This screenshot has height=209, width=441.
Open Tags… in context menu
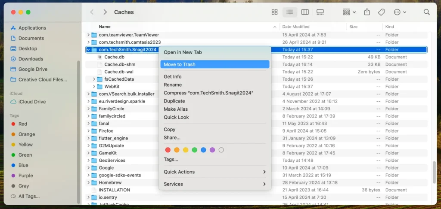(x=215, y=159)
